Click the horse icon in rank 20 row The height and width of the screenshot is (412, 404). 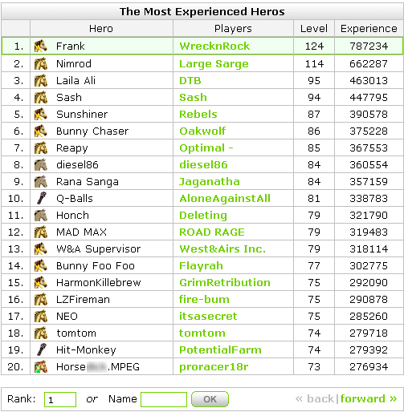pyautogui.click(x=41, y=366)
